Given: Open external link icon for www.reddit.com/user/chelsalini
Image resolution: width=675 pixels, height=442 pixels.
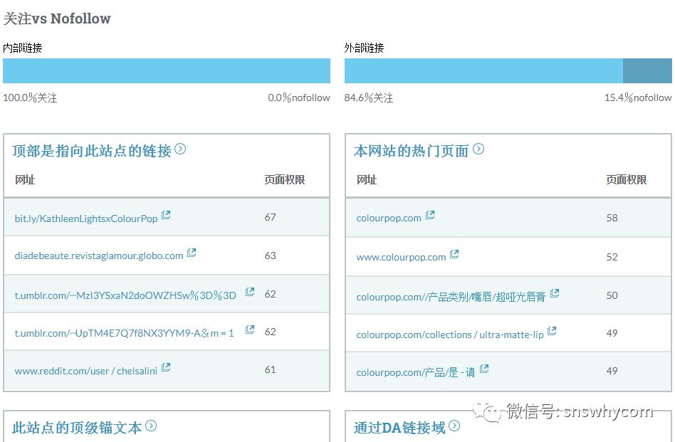Looking at the screenshot, I should (x=166, y=367).
